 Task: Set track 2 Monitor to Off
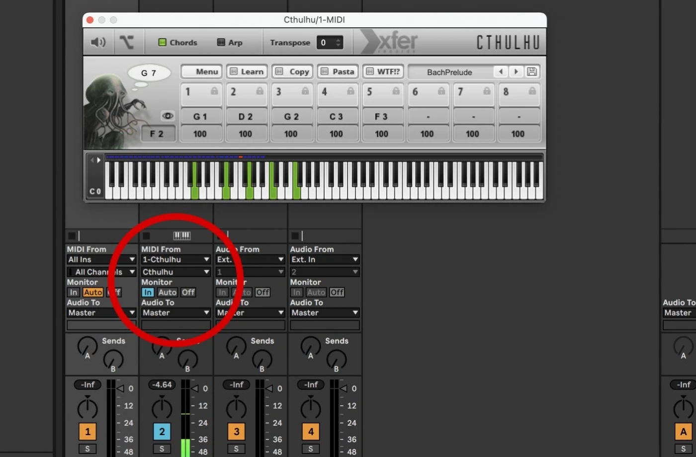[x=188, y=292]
